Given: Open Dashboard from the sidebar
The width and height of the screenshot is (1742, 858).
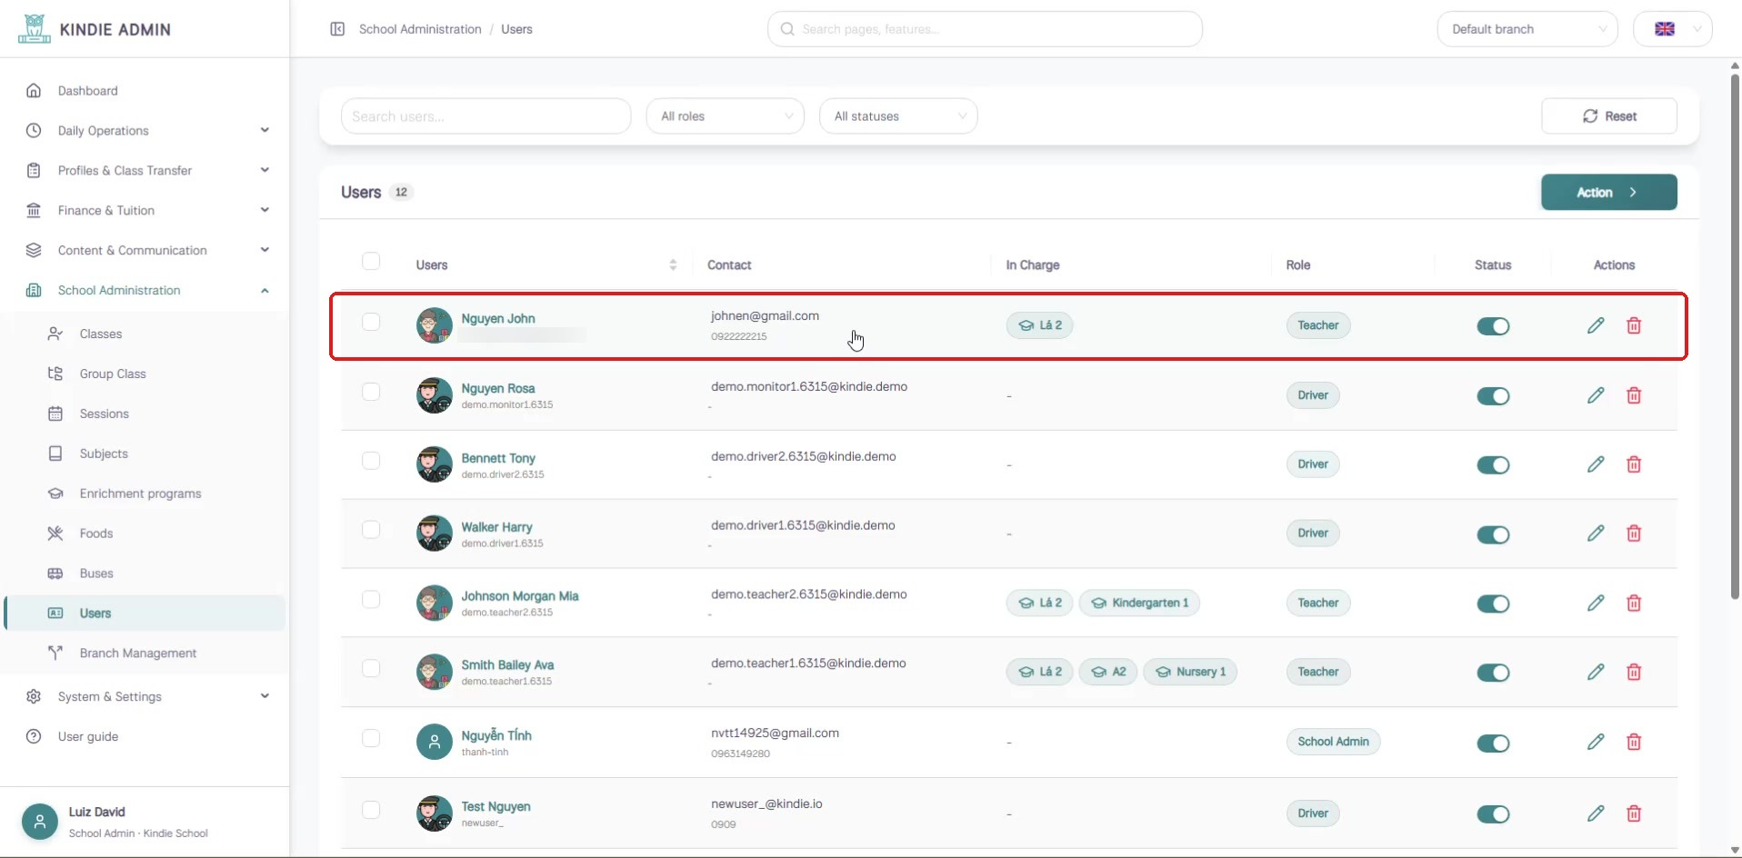Looking at the screenshot, I should pyautogui.click(x=145, y=91).
